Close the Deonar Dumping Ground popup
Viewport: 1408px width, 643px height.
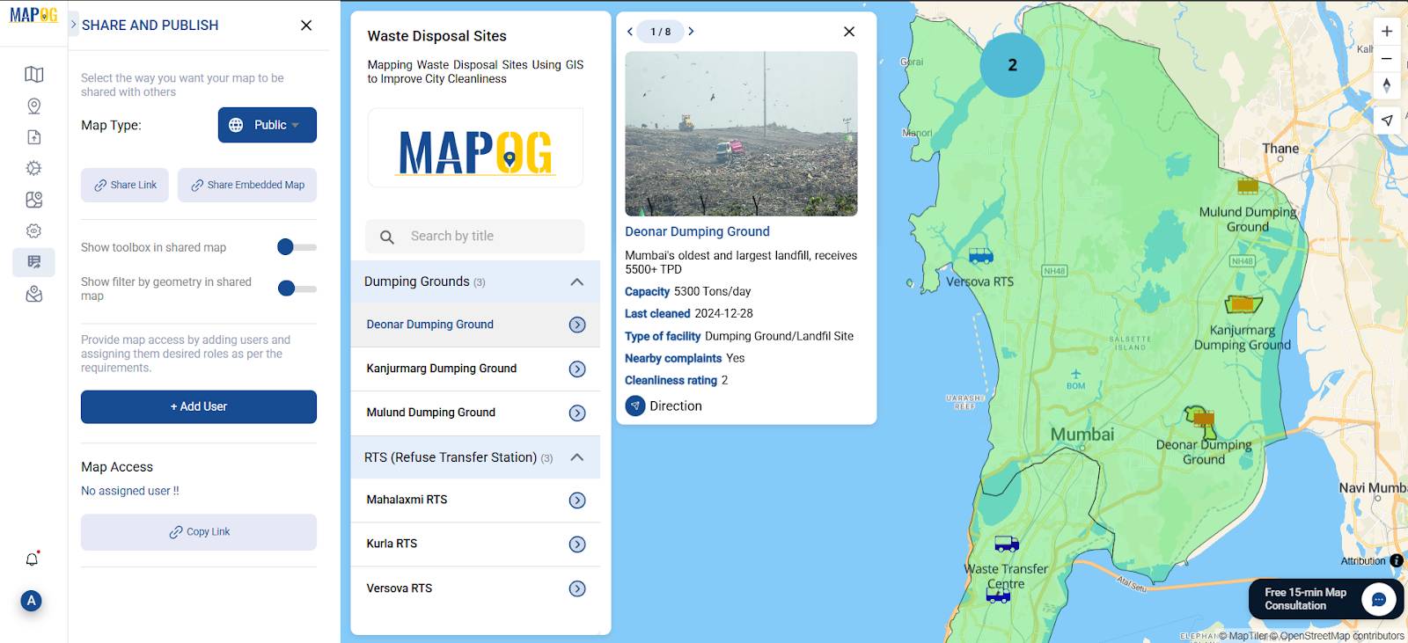point(849,32)
